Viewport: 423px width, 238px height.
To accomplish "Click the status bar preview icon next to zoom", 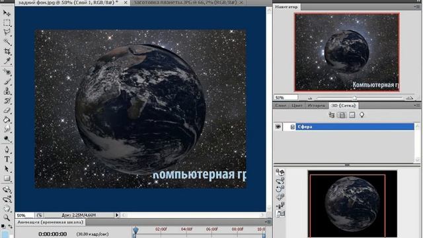I will 40,215.
